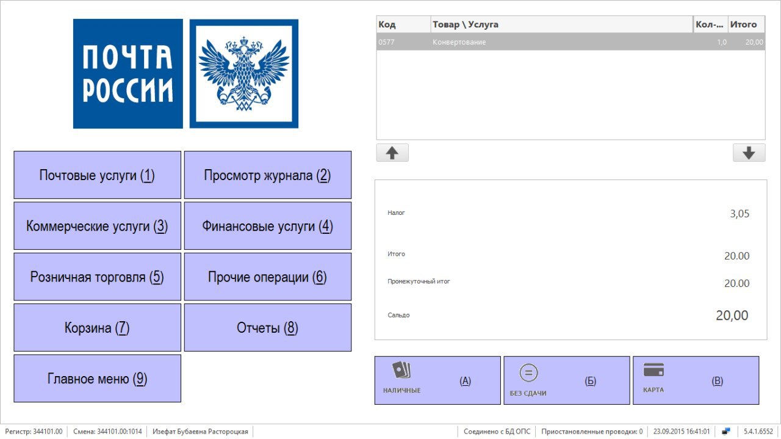This screenshot has width=781, height=439.
Task: Select the Конвертование row in the list
Action: [x=570, y=42]
